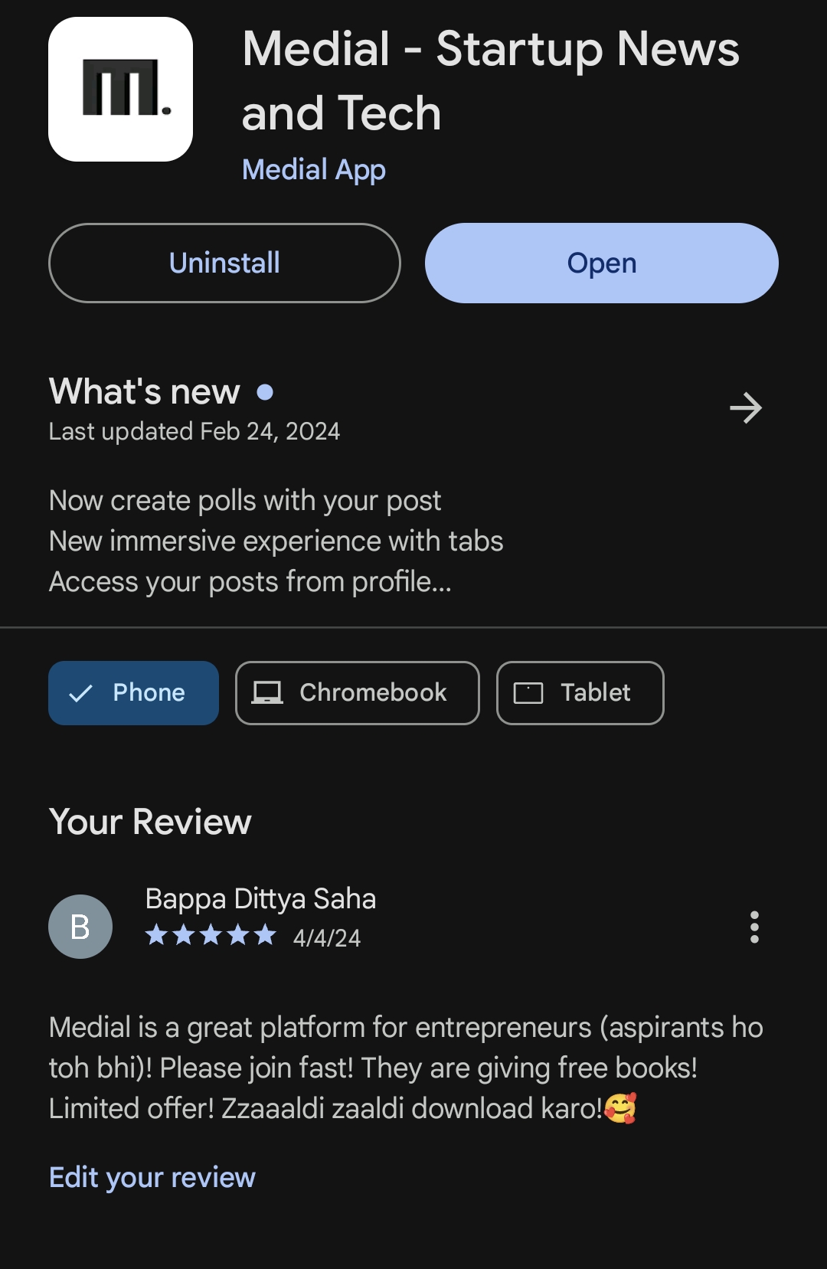Click the five-star rating row
The image size is (827, 1269).
pyautogui.click(x=211, y=935)
